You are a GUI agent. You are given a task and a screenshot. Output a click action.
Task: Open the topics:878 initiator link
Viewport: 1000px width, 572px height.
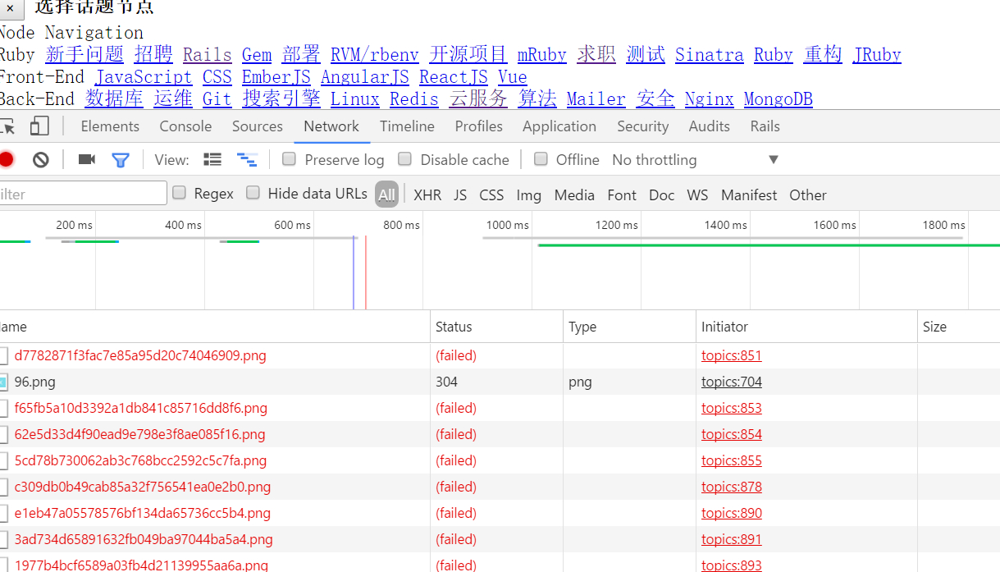click(732, 487)
